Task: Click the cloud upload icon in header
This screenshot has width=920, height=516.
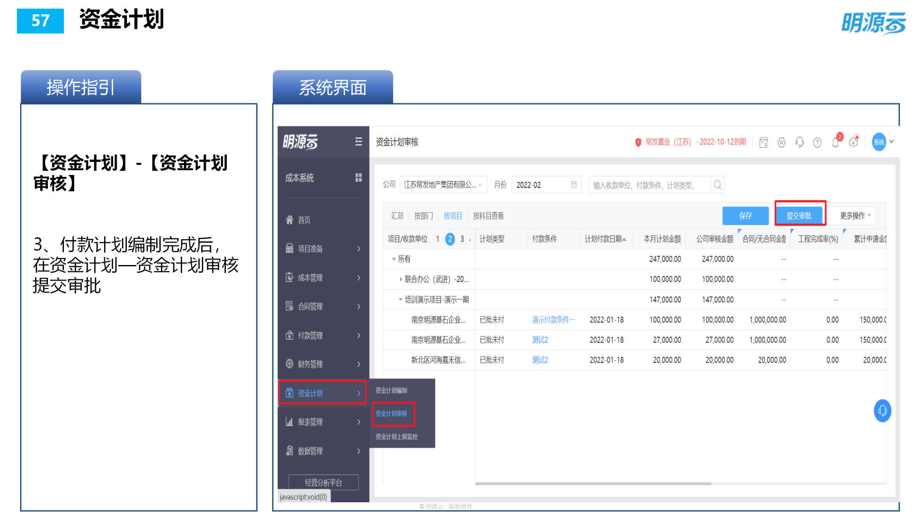Action: 854,142
